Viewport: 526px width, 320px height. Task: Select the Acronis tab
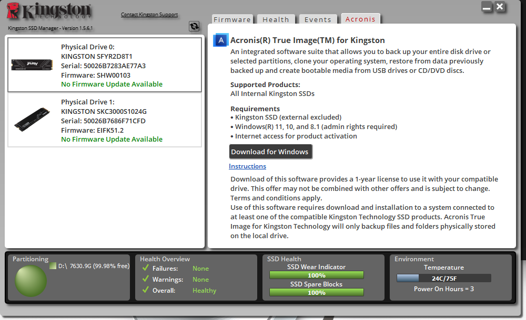coord(360,19)
